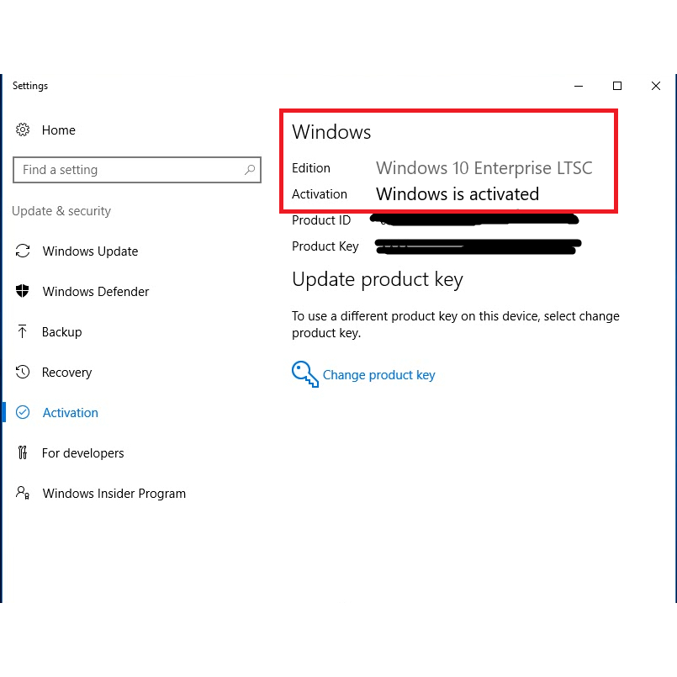Click the Update & security category heading
677x677 pixels.
(x=61, y=211)
